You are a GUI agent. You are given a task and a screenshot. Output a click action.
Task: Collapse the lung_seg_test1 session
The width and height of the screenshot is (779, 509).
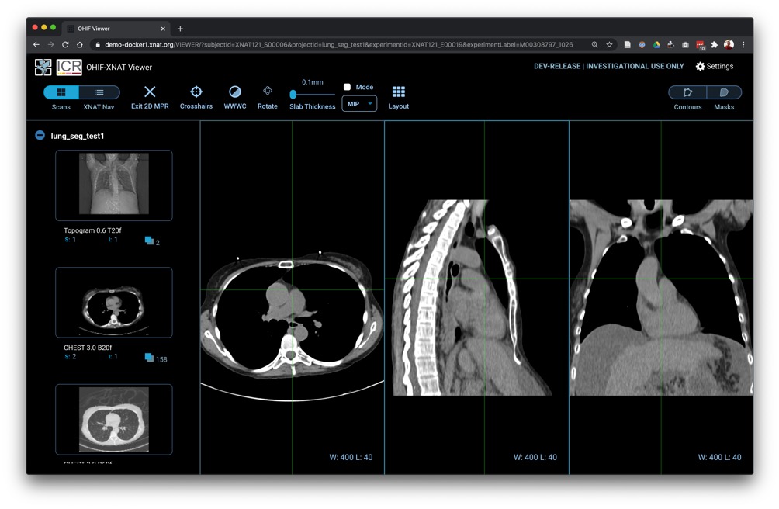coord(40,136)
